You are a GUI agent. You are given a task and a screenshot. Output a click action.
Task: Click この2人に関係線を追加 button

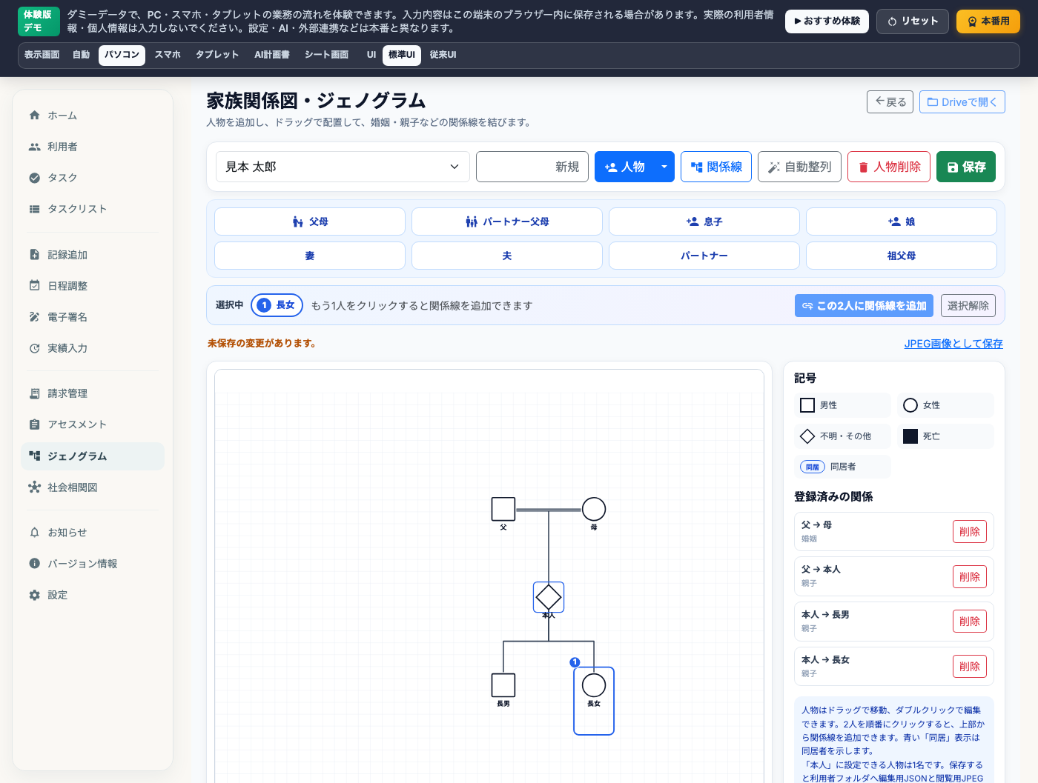[x=864, y=306]
